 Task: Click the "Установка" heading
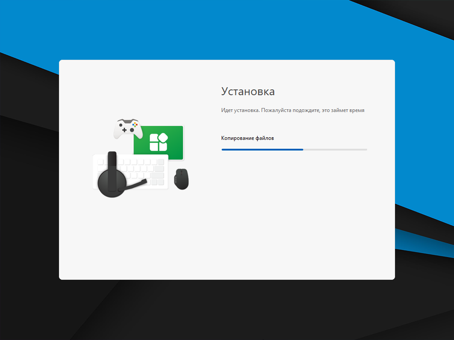tap(248, 92)
